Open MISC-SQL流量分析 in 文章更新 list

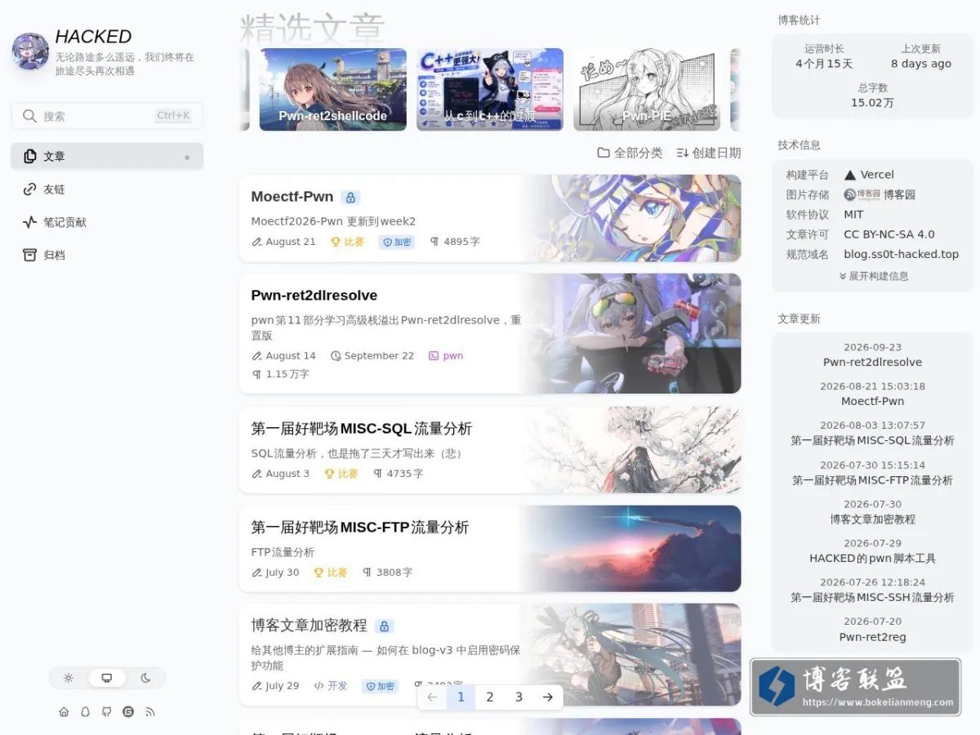pyautogui.click(x=872, y=441)
